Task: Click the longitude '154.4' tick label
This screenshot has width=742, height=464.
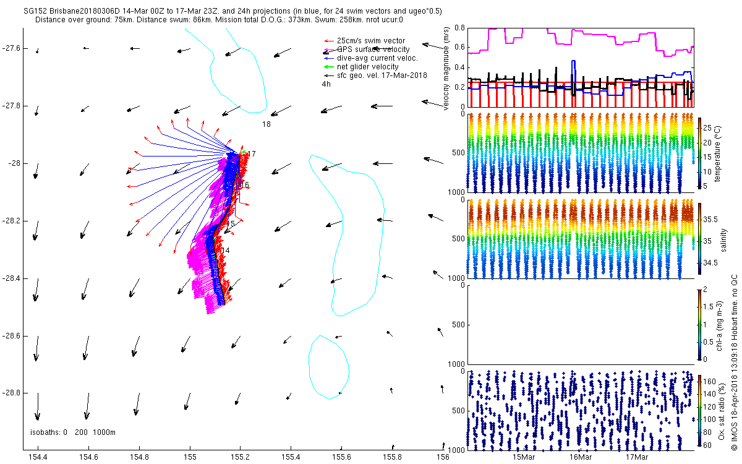Action: [38, 457]
